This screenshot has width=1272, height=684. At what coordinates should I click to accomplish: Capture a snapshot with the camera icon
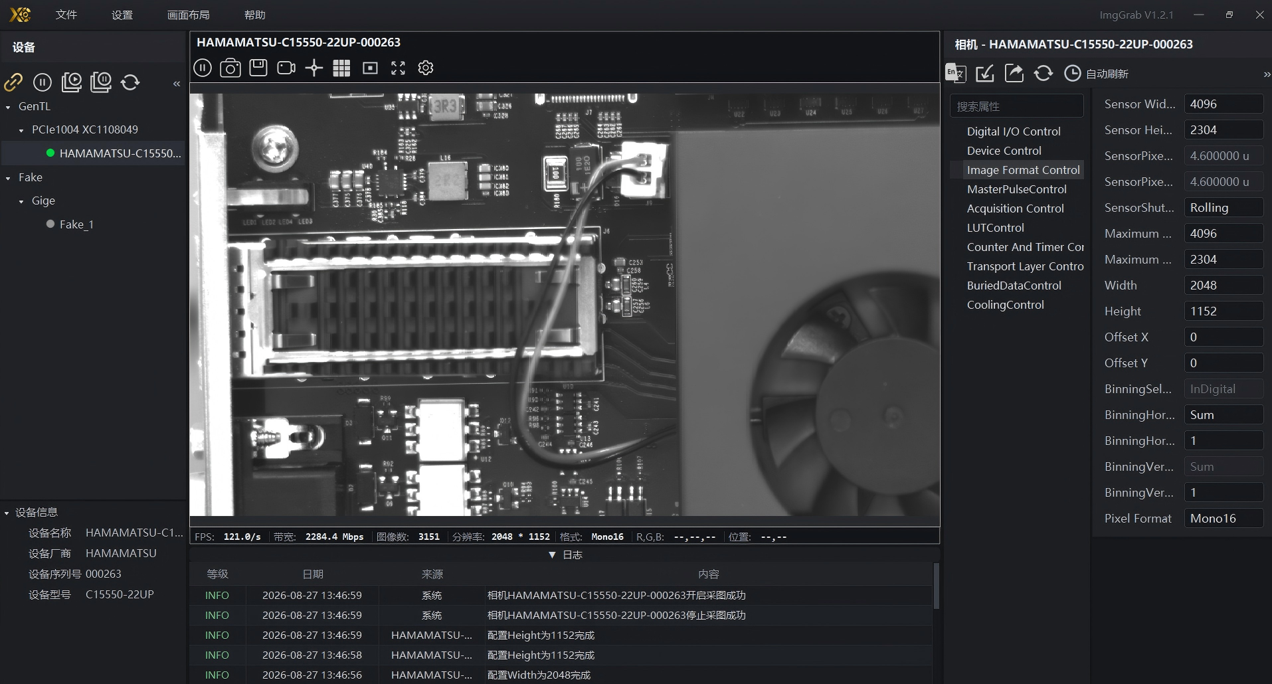coord(230,68)
